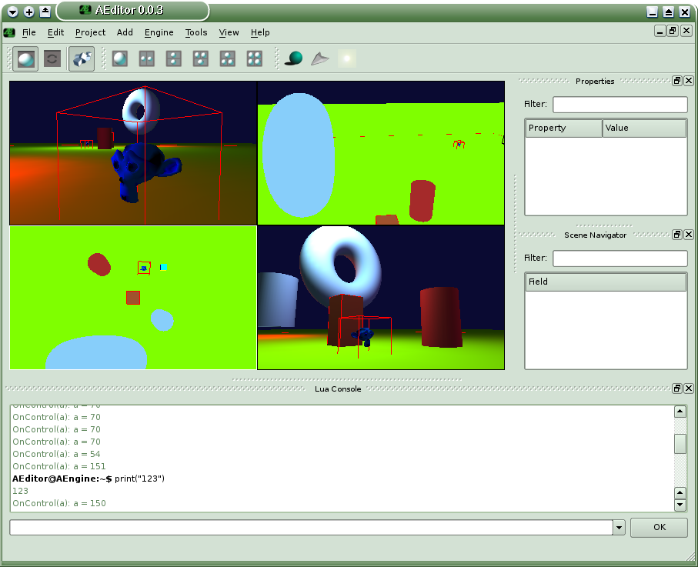Toggle the first sphere render mode button
This screenshot has width=698, height=567.
[x=26, y=58]
